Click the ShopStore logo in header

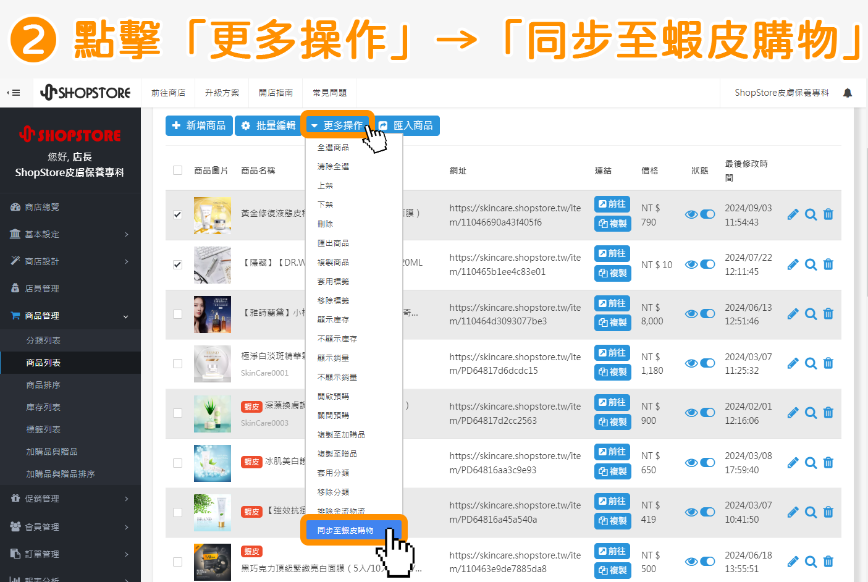tap(86, 93)
